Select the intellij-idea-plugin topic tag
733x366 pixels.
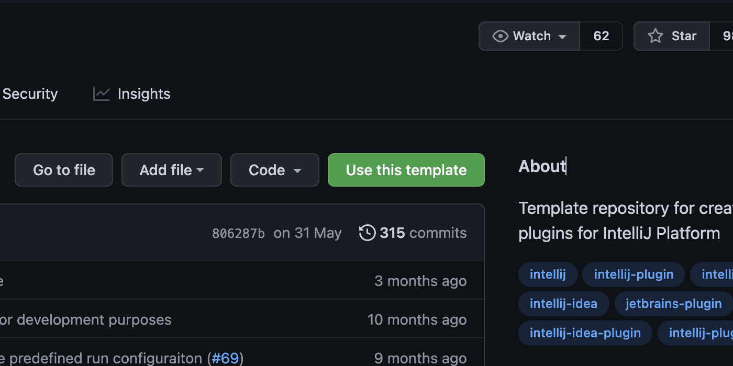tap(585, 333)
